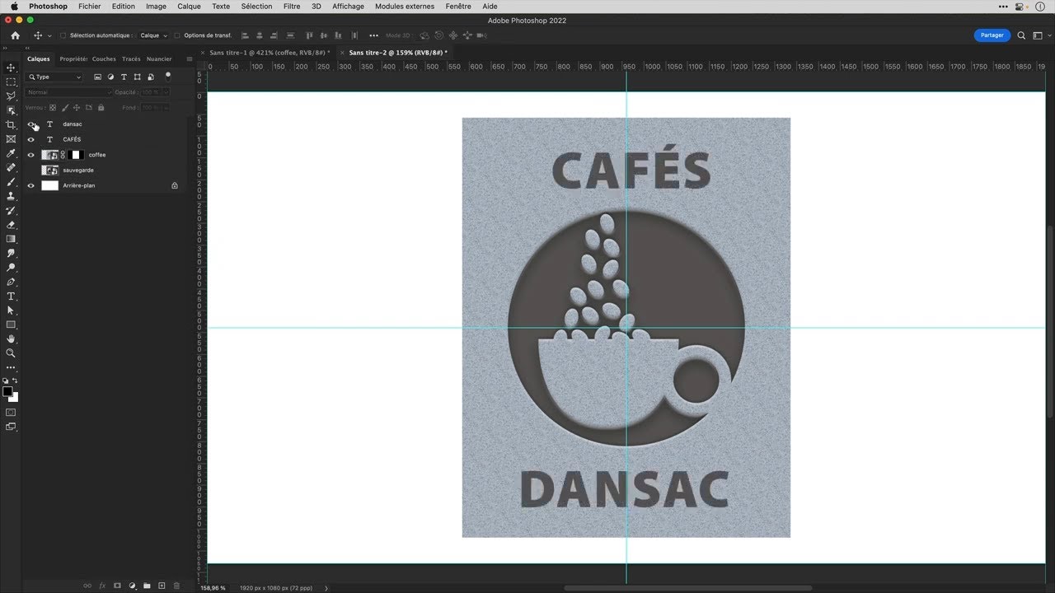
Task: Open the Opacité value dropdown arrow
Action: pyautogui.click(x=166, y=92)
